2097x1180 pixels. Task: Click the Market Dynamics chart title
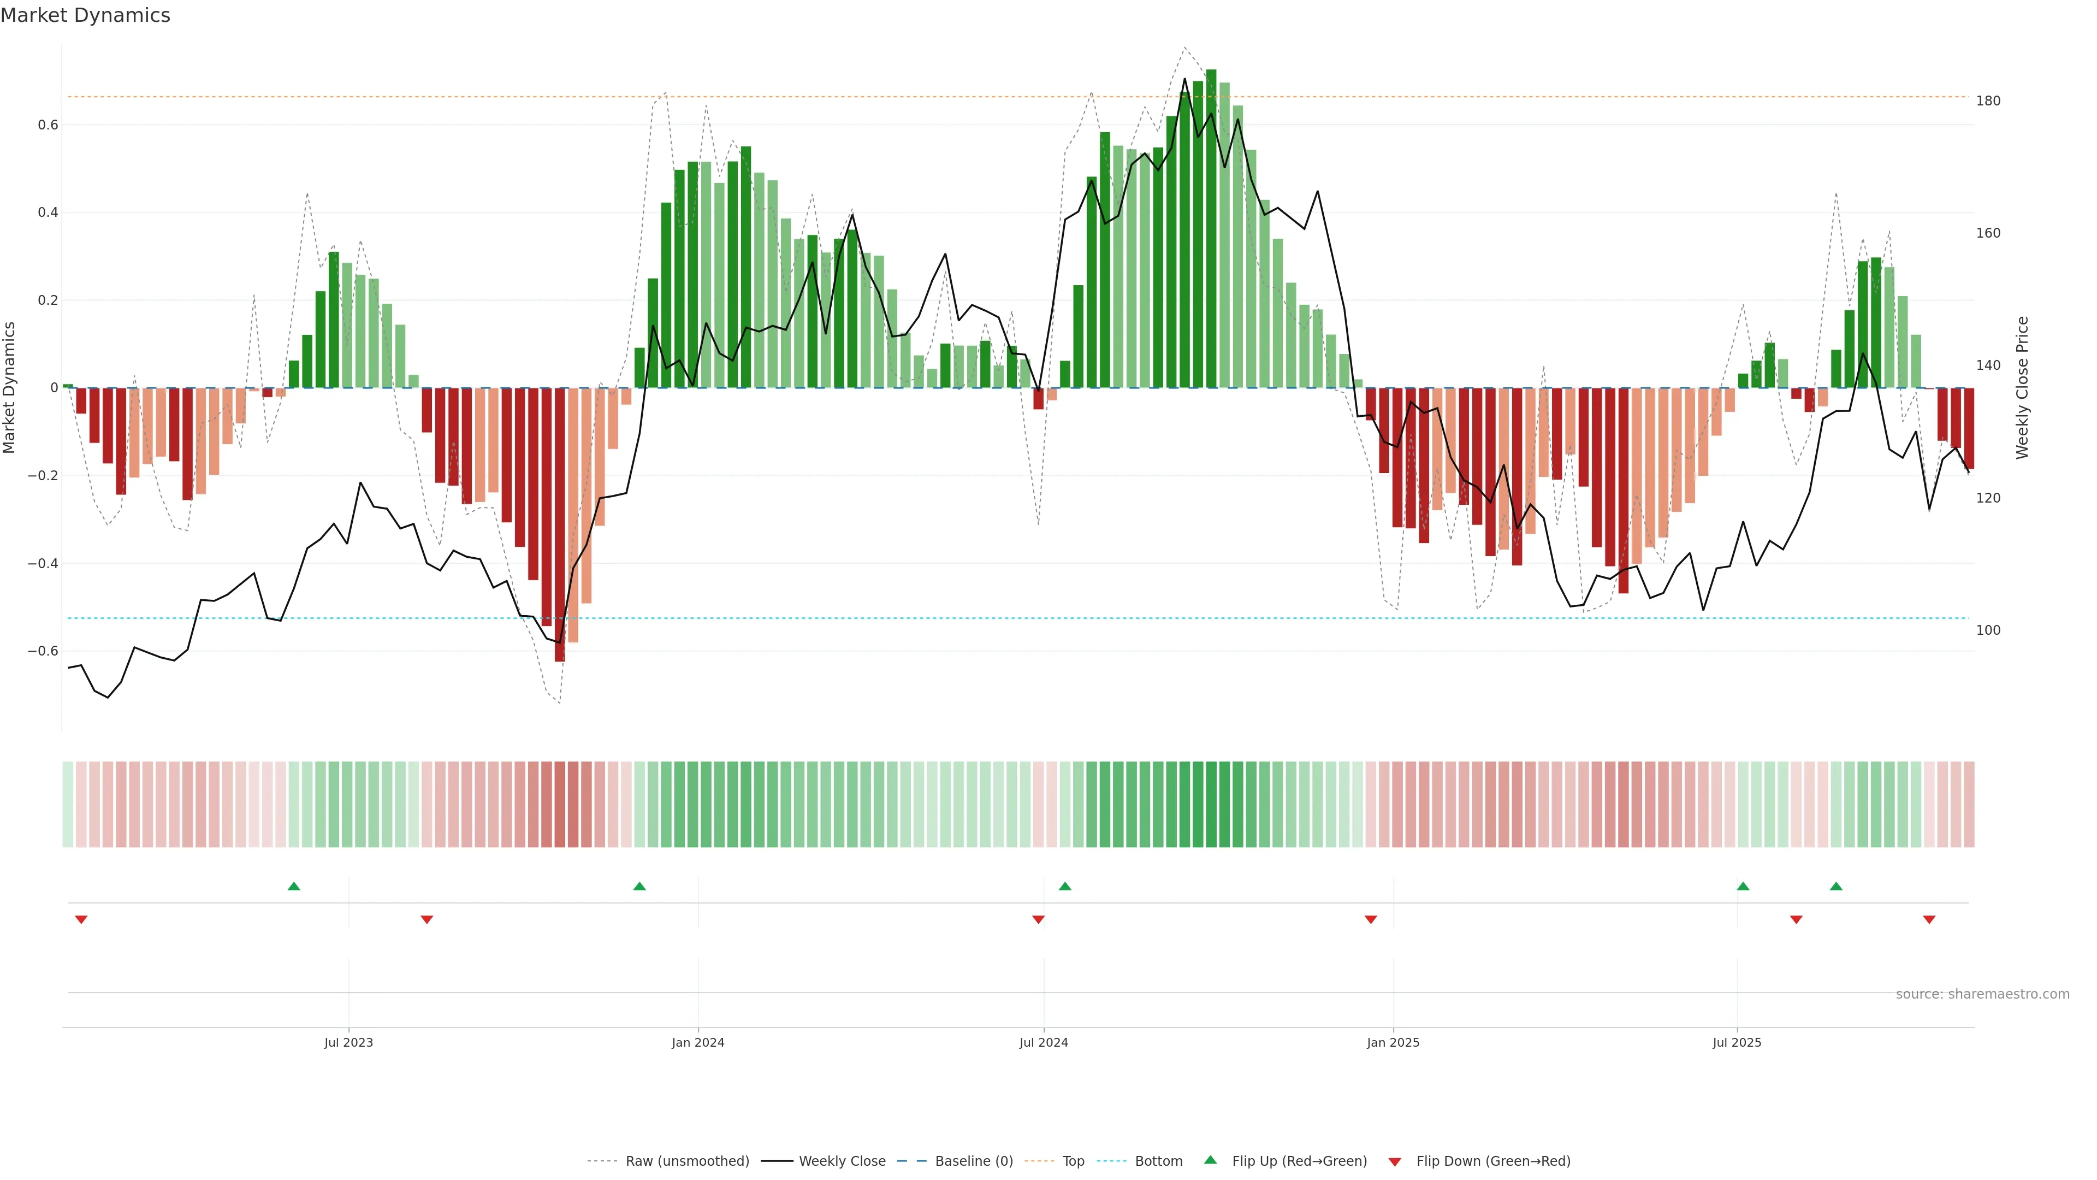[86, 15]
